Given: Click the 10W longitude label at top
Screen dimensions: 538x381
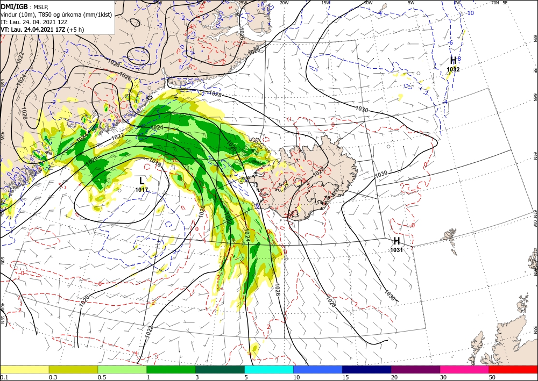Looking at the screenshot, I should pos(368,3).
